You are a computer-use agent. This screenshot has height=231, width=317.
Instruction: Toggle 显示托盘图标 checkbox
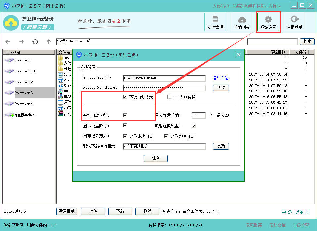125,125
